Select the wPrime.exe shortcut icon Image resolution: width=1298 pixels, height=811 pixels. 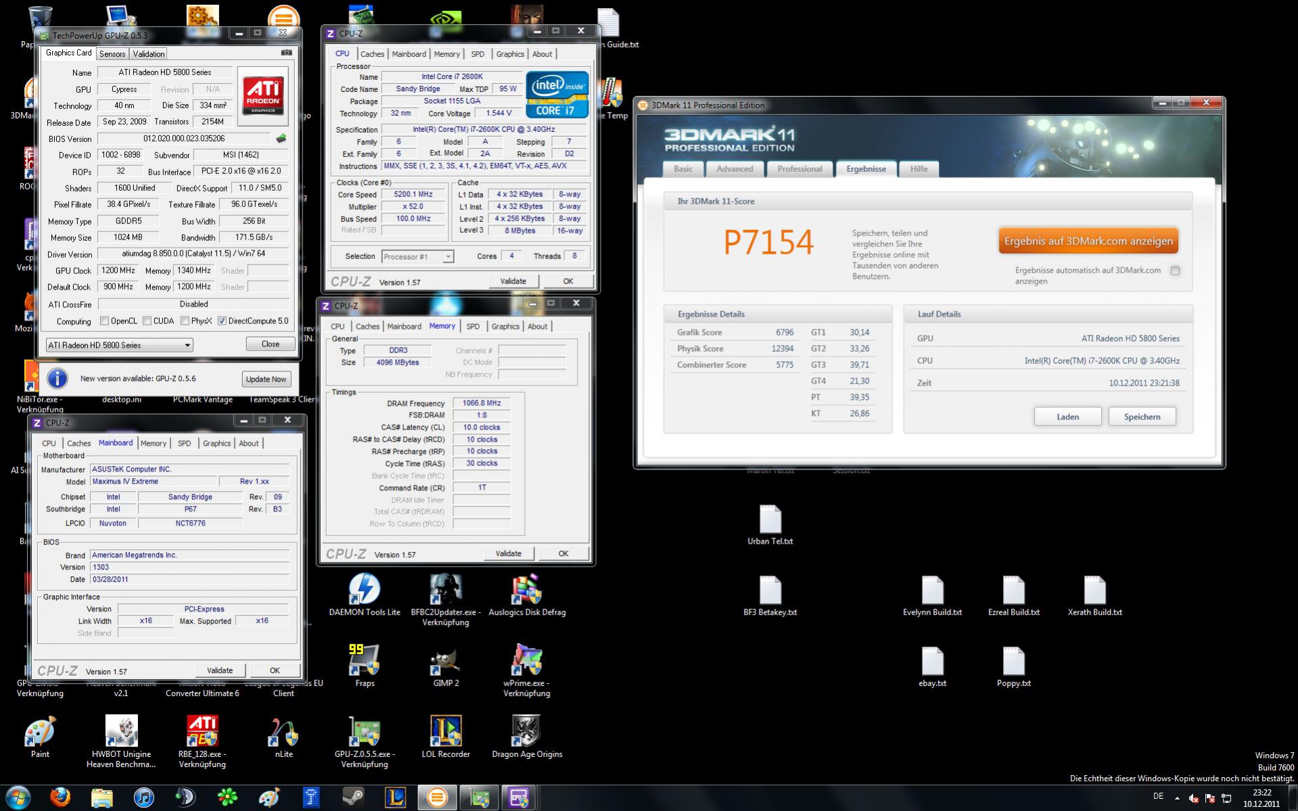pyautogui.click(x=527, y=660)
